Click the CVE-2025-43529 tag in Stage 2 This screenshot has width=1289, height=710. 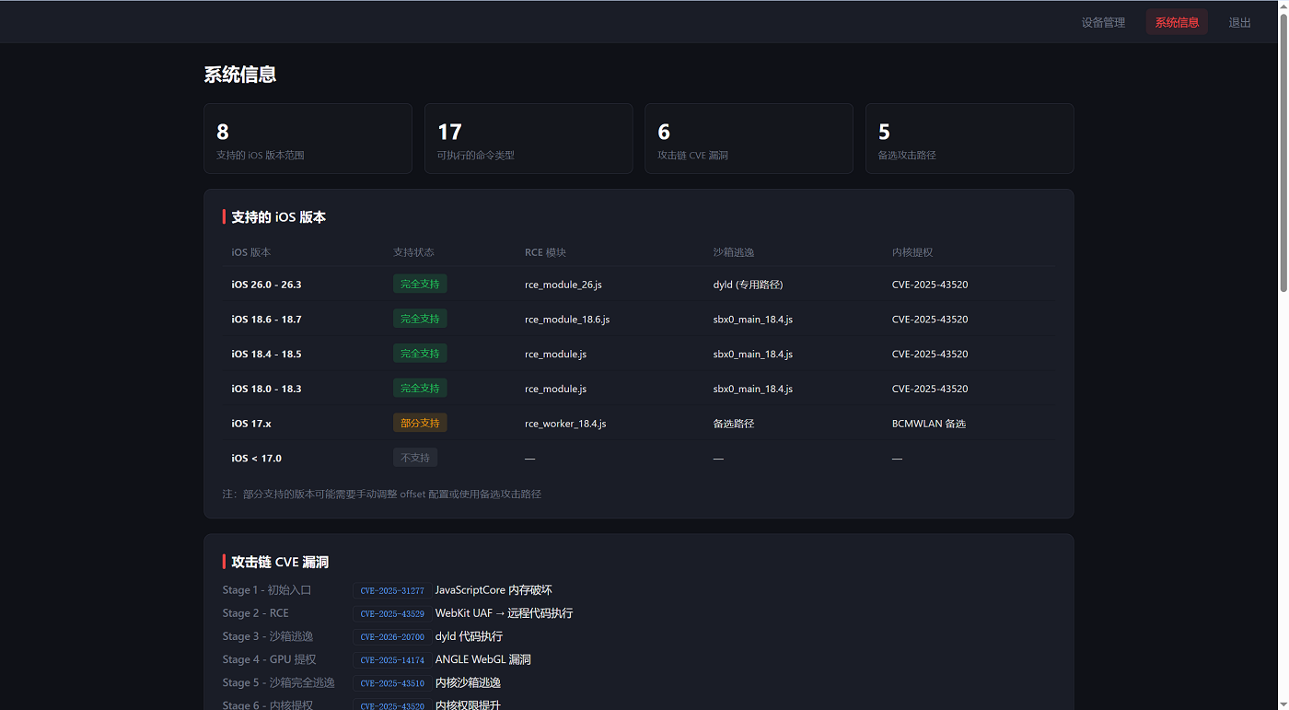point(392,613)
